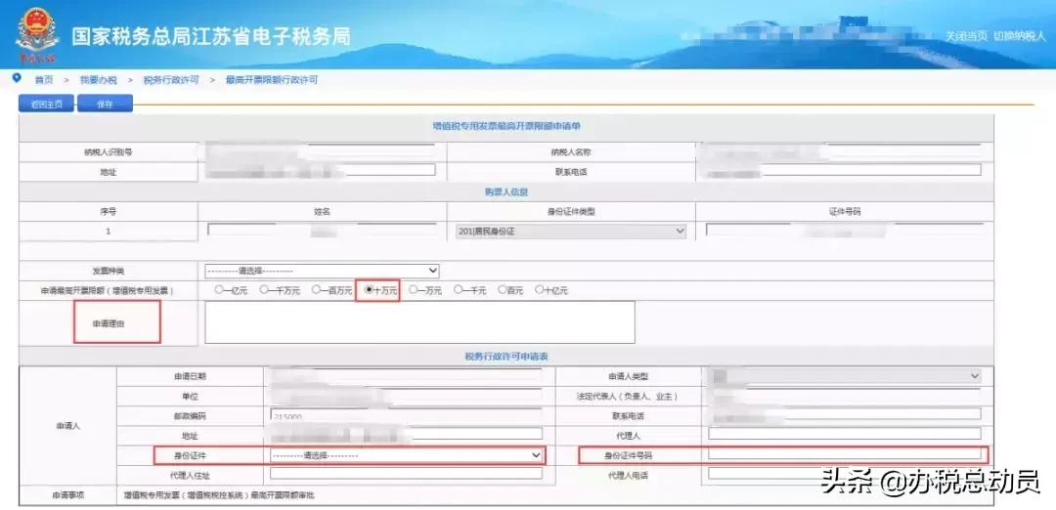
Task: Select the 一百万元 radio option
Action: click(316, 290)
